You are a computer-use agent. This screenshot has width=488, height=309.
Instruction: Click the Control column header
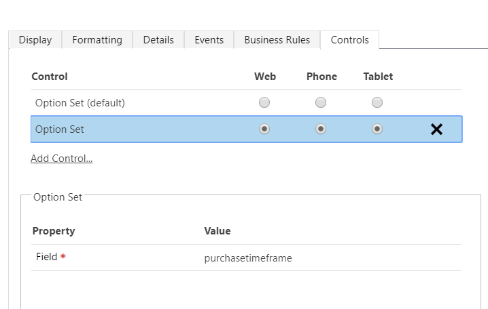pos(50,77)
